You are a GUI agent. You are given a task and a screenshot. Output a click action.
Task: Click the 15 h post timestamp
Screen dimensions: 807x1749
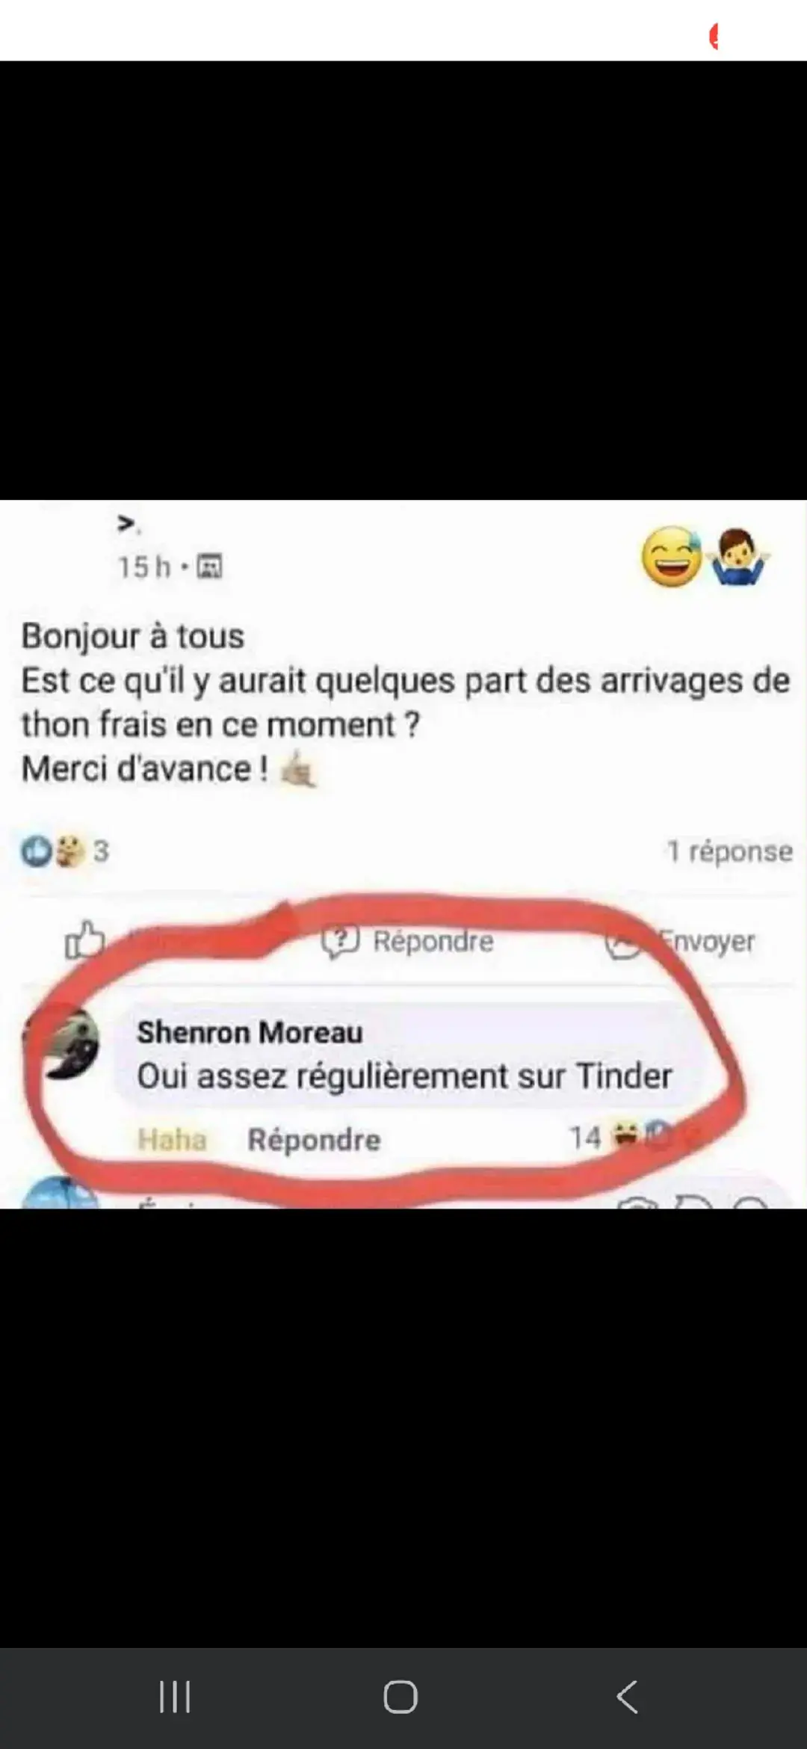click(144, 567)
